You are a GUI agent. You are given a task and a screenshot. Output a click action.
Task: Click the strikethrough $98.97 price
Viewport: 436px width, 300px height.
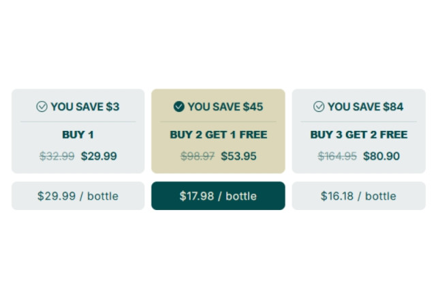coord(198,156)
